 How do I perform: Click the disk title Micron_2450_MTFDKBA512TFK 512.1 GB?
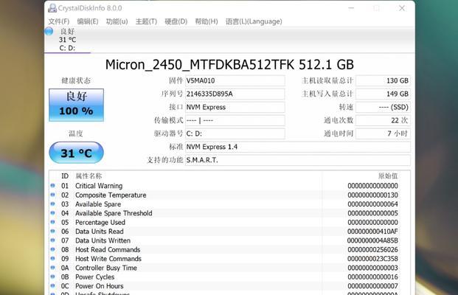pyautogui.click(x=229, y=65)
